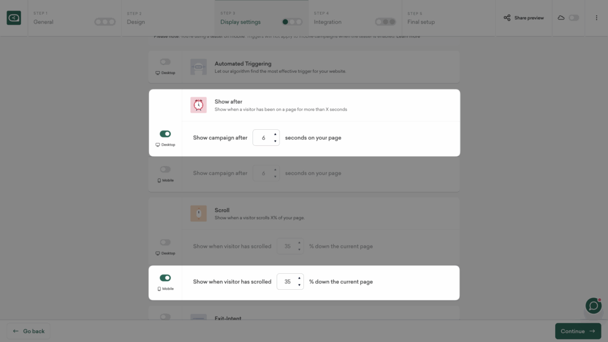Click the mobile scroll percentage input field

click(287, 282)
